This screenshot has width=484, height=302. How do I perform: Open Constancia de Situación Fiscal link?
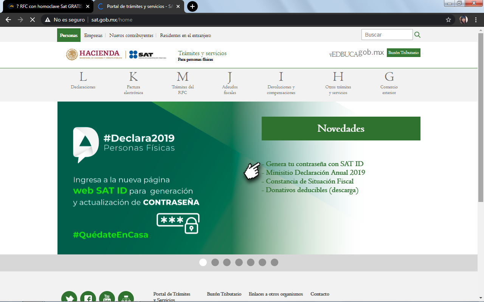pos(310,181)
